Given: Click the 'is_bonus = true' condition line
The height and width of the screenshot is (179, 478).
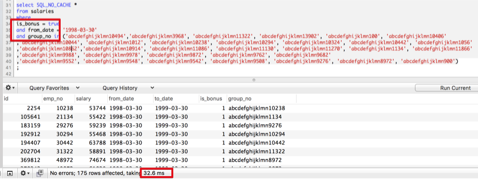Looking at the screenshot, I should click(x=38, y=24).
